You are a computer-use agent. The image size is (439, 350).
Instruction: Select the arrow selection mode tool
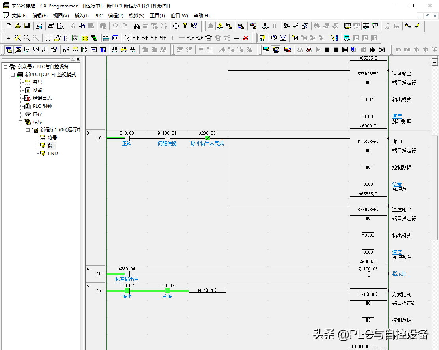(x=127, y=38)
